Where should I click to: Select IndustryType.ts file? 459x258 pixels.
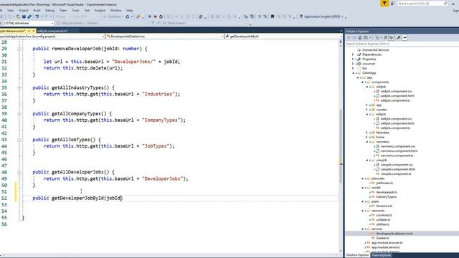tap(387, 197)
